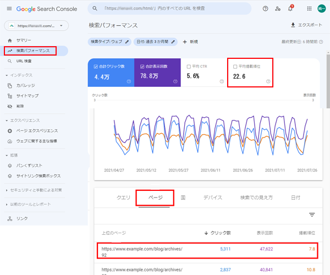
Task: Click the 47,622 impressions value
Action: pos(266,249)
